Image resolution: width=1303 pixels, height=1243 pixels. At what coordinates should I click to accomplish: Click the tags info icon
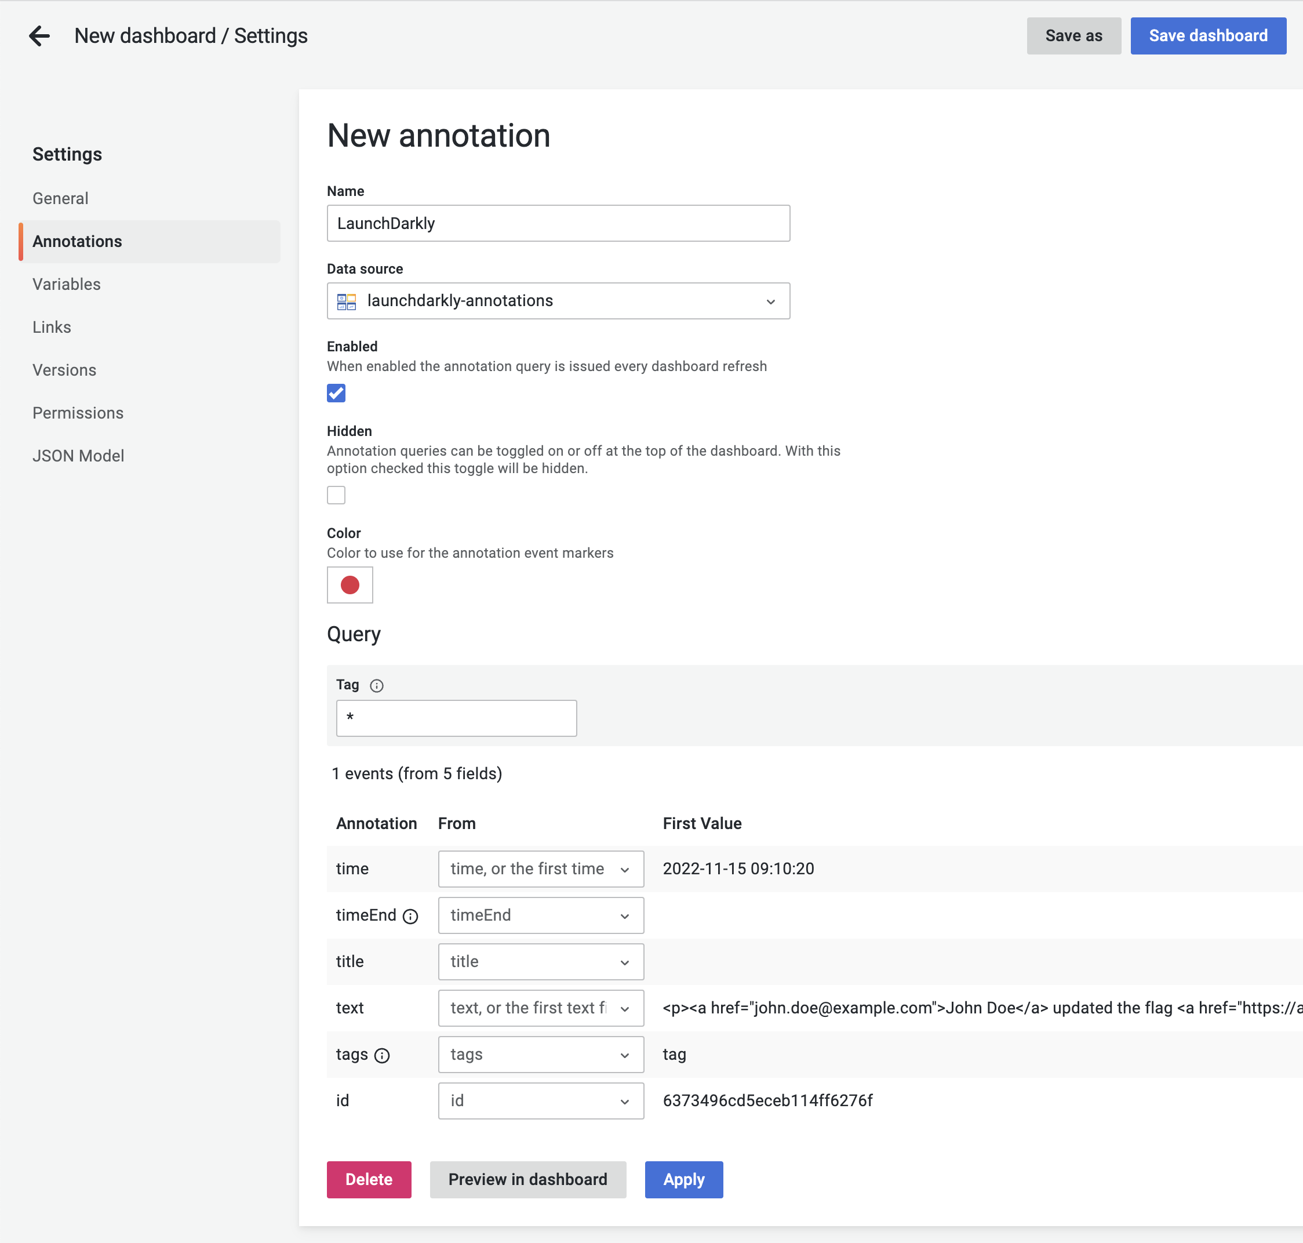pos(382,1056)
